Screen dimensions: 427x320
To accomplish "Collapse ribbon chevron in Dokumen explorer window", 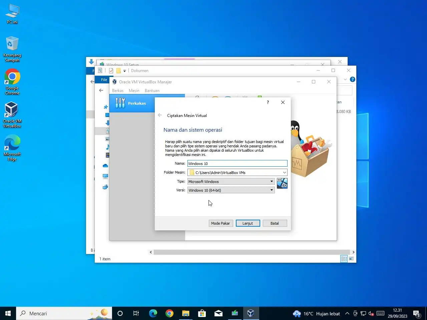I will pos(345,79).
